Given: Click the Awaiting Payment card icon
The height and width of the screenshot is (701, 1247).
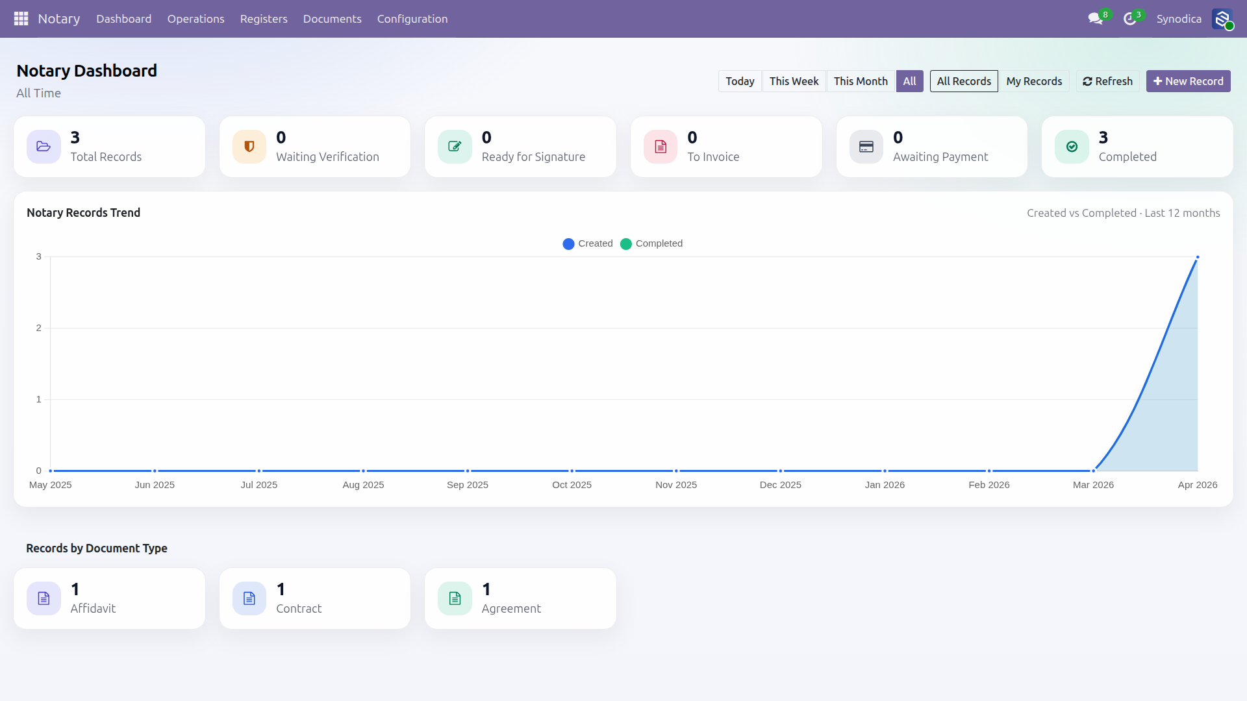Looking at the screenshot, I should point(866,147).
